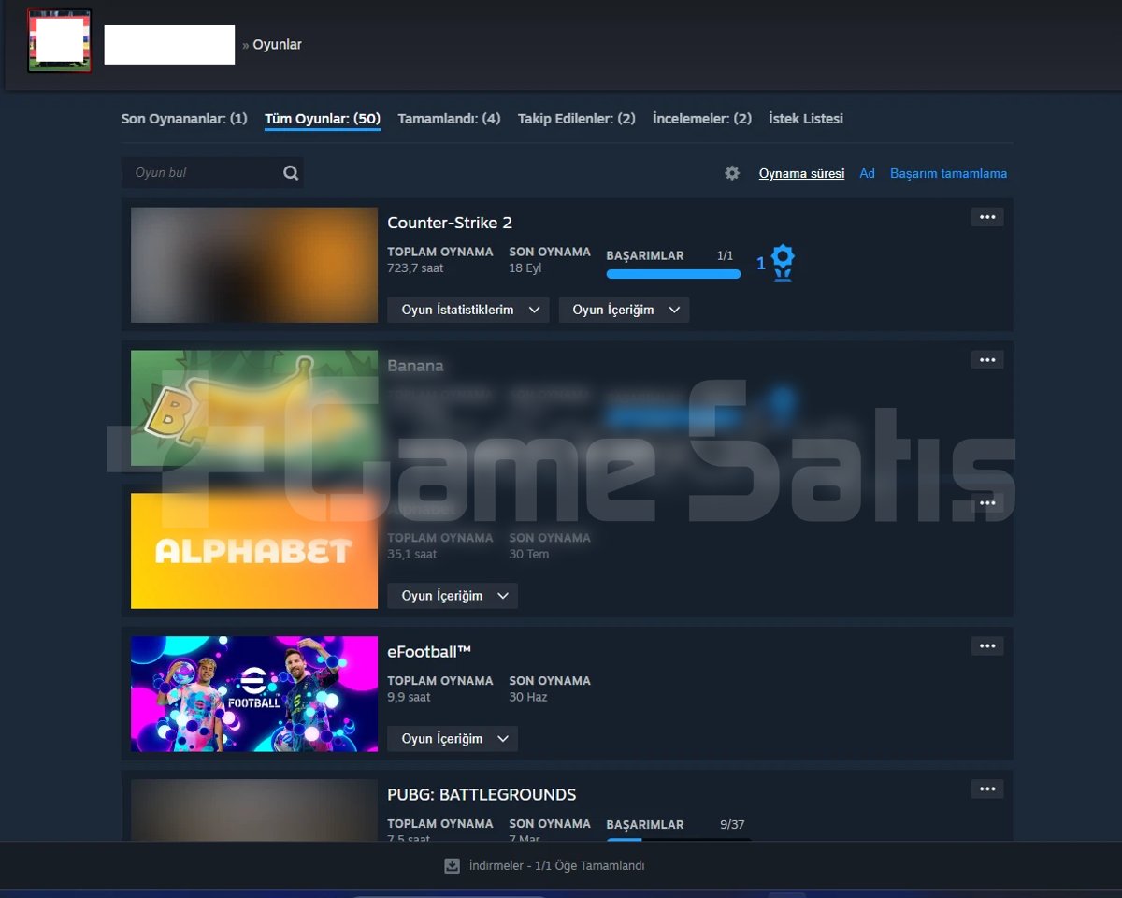Open the games list settings gear
Screen dimensions: 1122x898
(x=732, y=173)
